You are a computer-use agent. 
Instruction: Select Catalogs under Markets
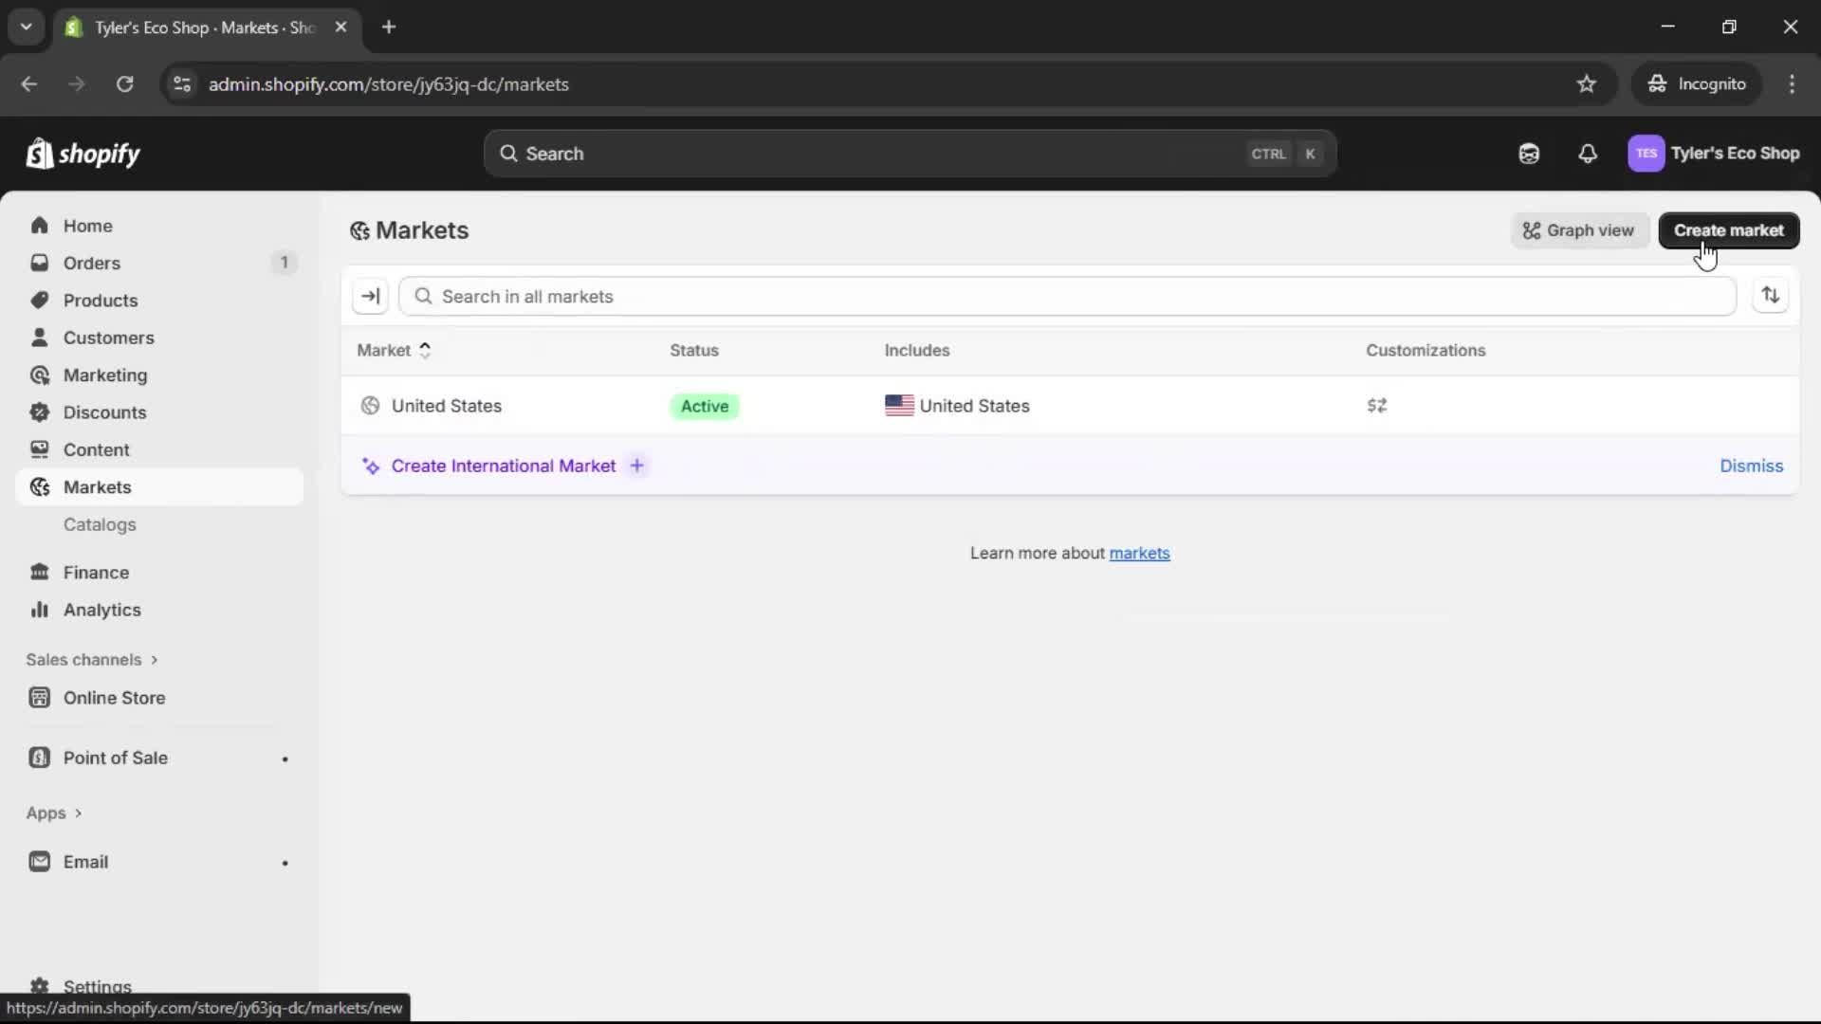tap(101, 524)
